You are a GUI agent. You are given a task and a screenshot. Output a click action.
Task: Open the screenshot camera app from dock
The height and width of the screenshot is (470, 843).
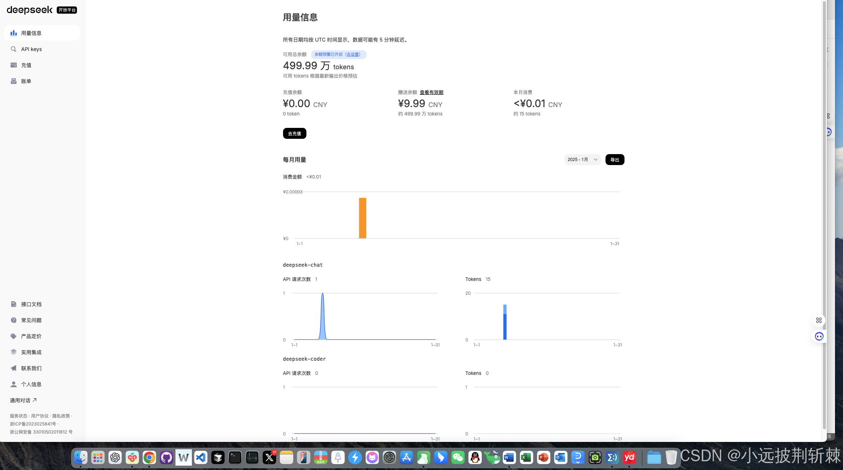tap(595, 458)
